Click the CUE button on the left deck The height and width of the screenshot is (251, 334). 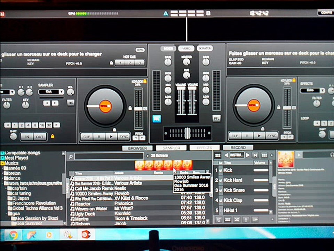coord(87,137)
